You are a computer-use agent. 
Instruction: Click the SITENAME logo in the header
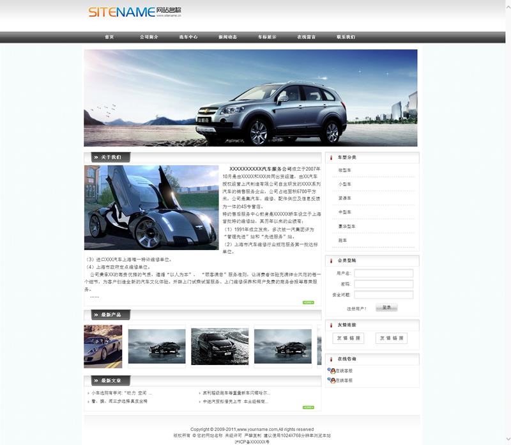pyautogui.click(x=135, y=12)
